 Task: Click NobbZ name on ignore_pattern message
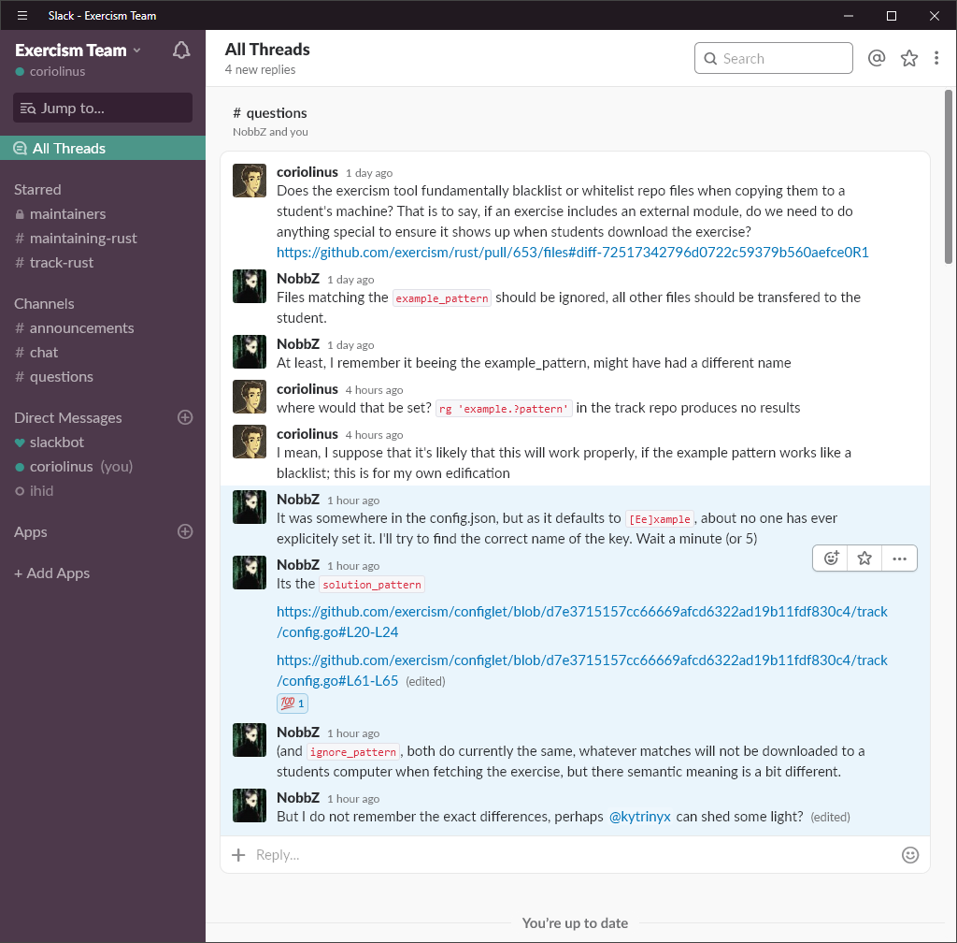coord(298,733)
